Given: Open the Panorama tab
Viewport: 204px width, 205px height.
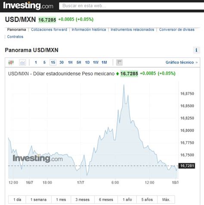Looking at the screenshot, I should click(x=16, y=29).
